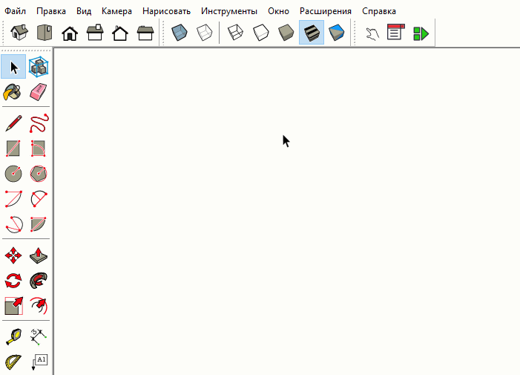Select the Polygon tool
520x375 pixels.
coord(39,174)
